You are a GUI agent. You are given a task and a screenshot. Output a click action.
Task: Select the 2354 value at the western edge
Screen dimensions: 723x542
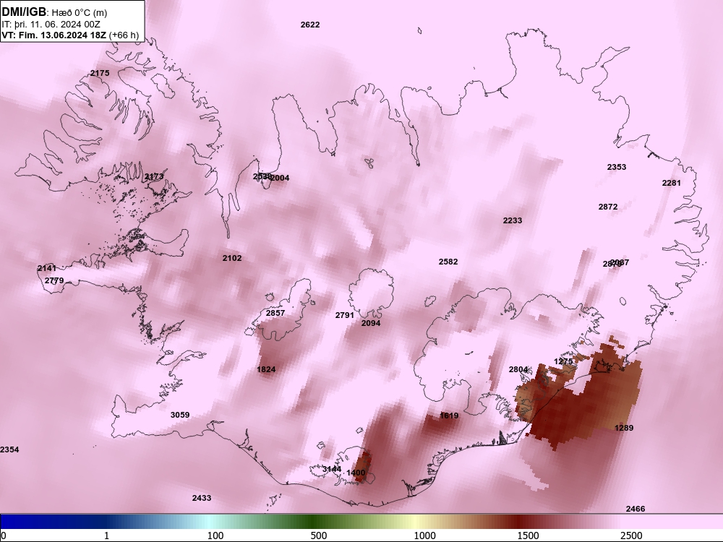coord(9,449)
